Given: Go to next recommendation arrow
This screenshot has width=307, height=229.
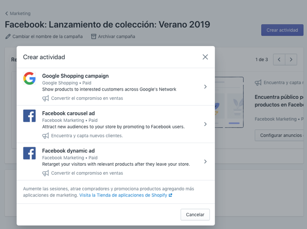Looking at the screenshot, I should [291, 59].
